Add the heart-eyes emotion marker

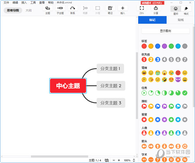(171, 80)
